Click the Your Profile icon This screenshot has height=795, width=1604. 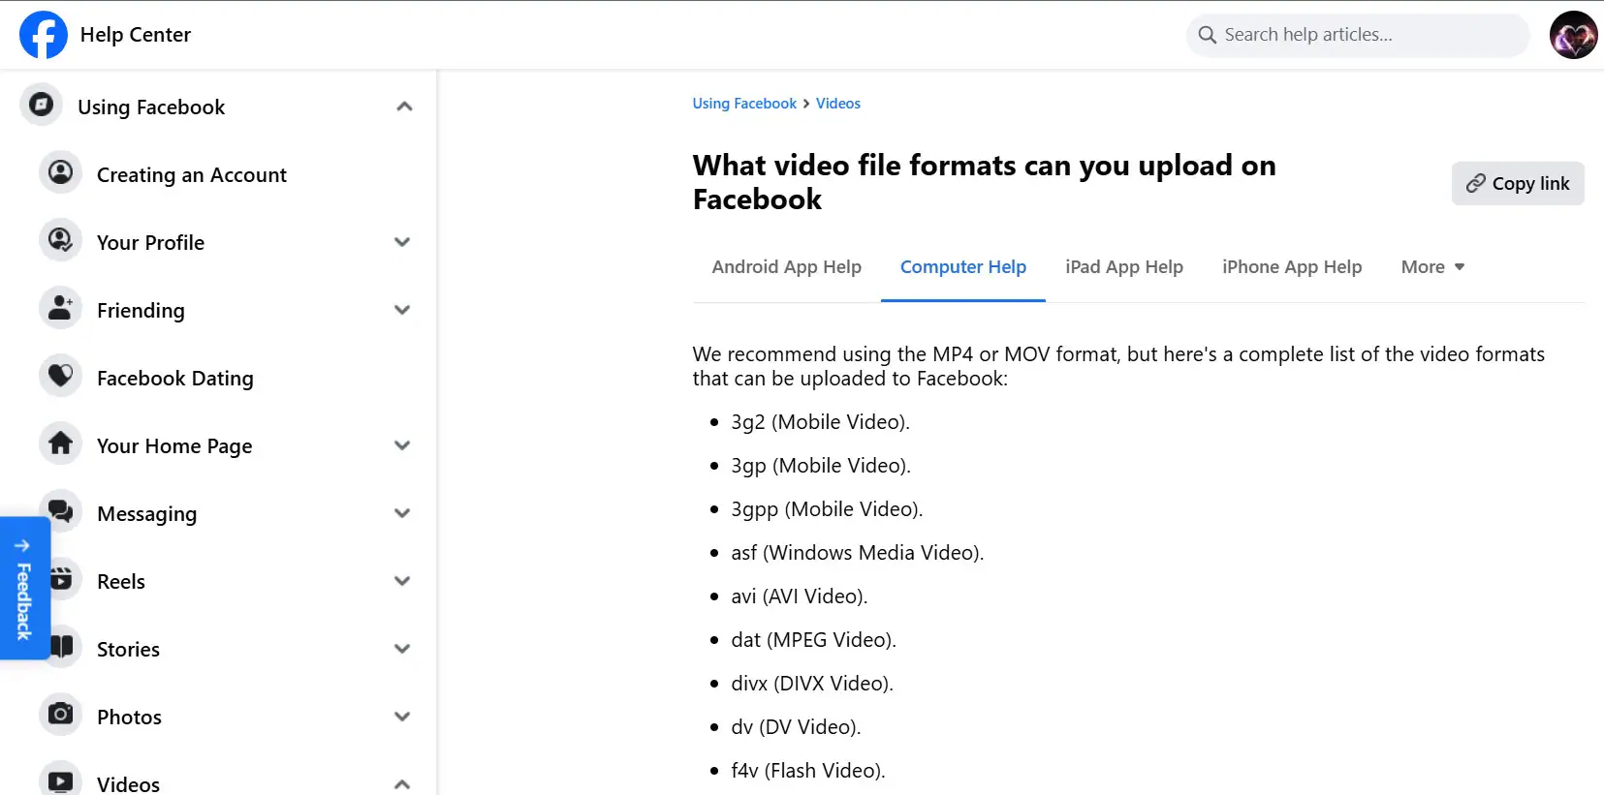pyautogui.click(x=60, y=240)
